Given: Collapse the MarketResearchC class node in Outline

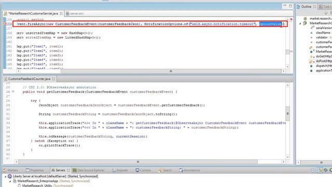Looking at the screenshot, I should coord(300,23).
